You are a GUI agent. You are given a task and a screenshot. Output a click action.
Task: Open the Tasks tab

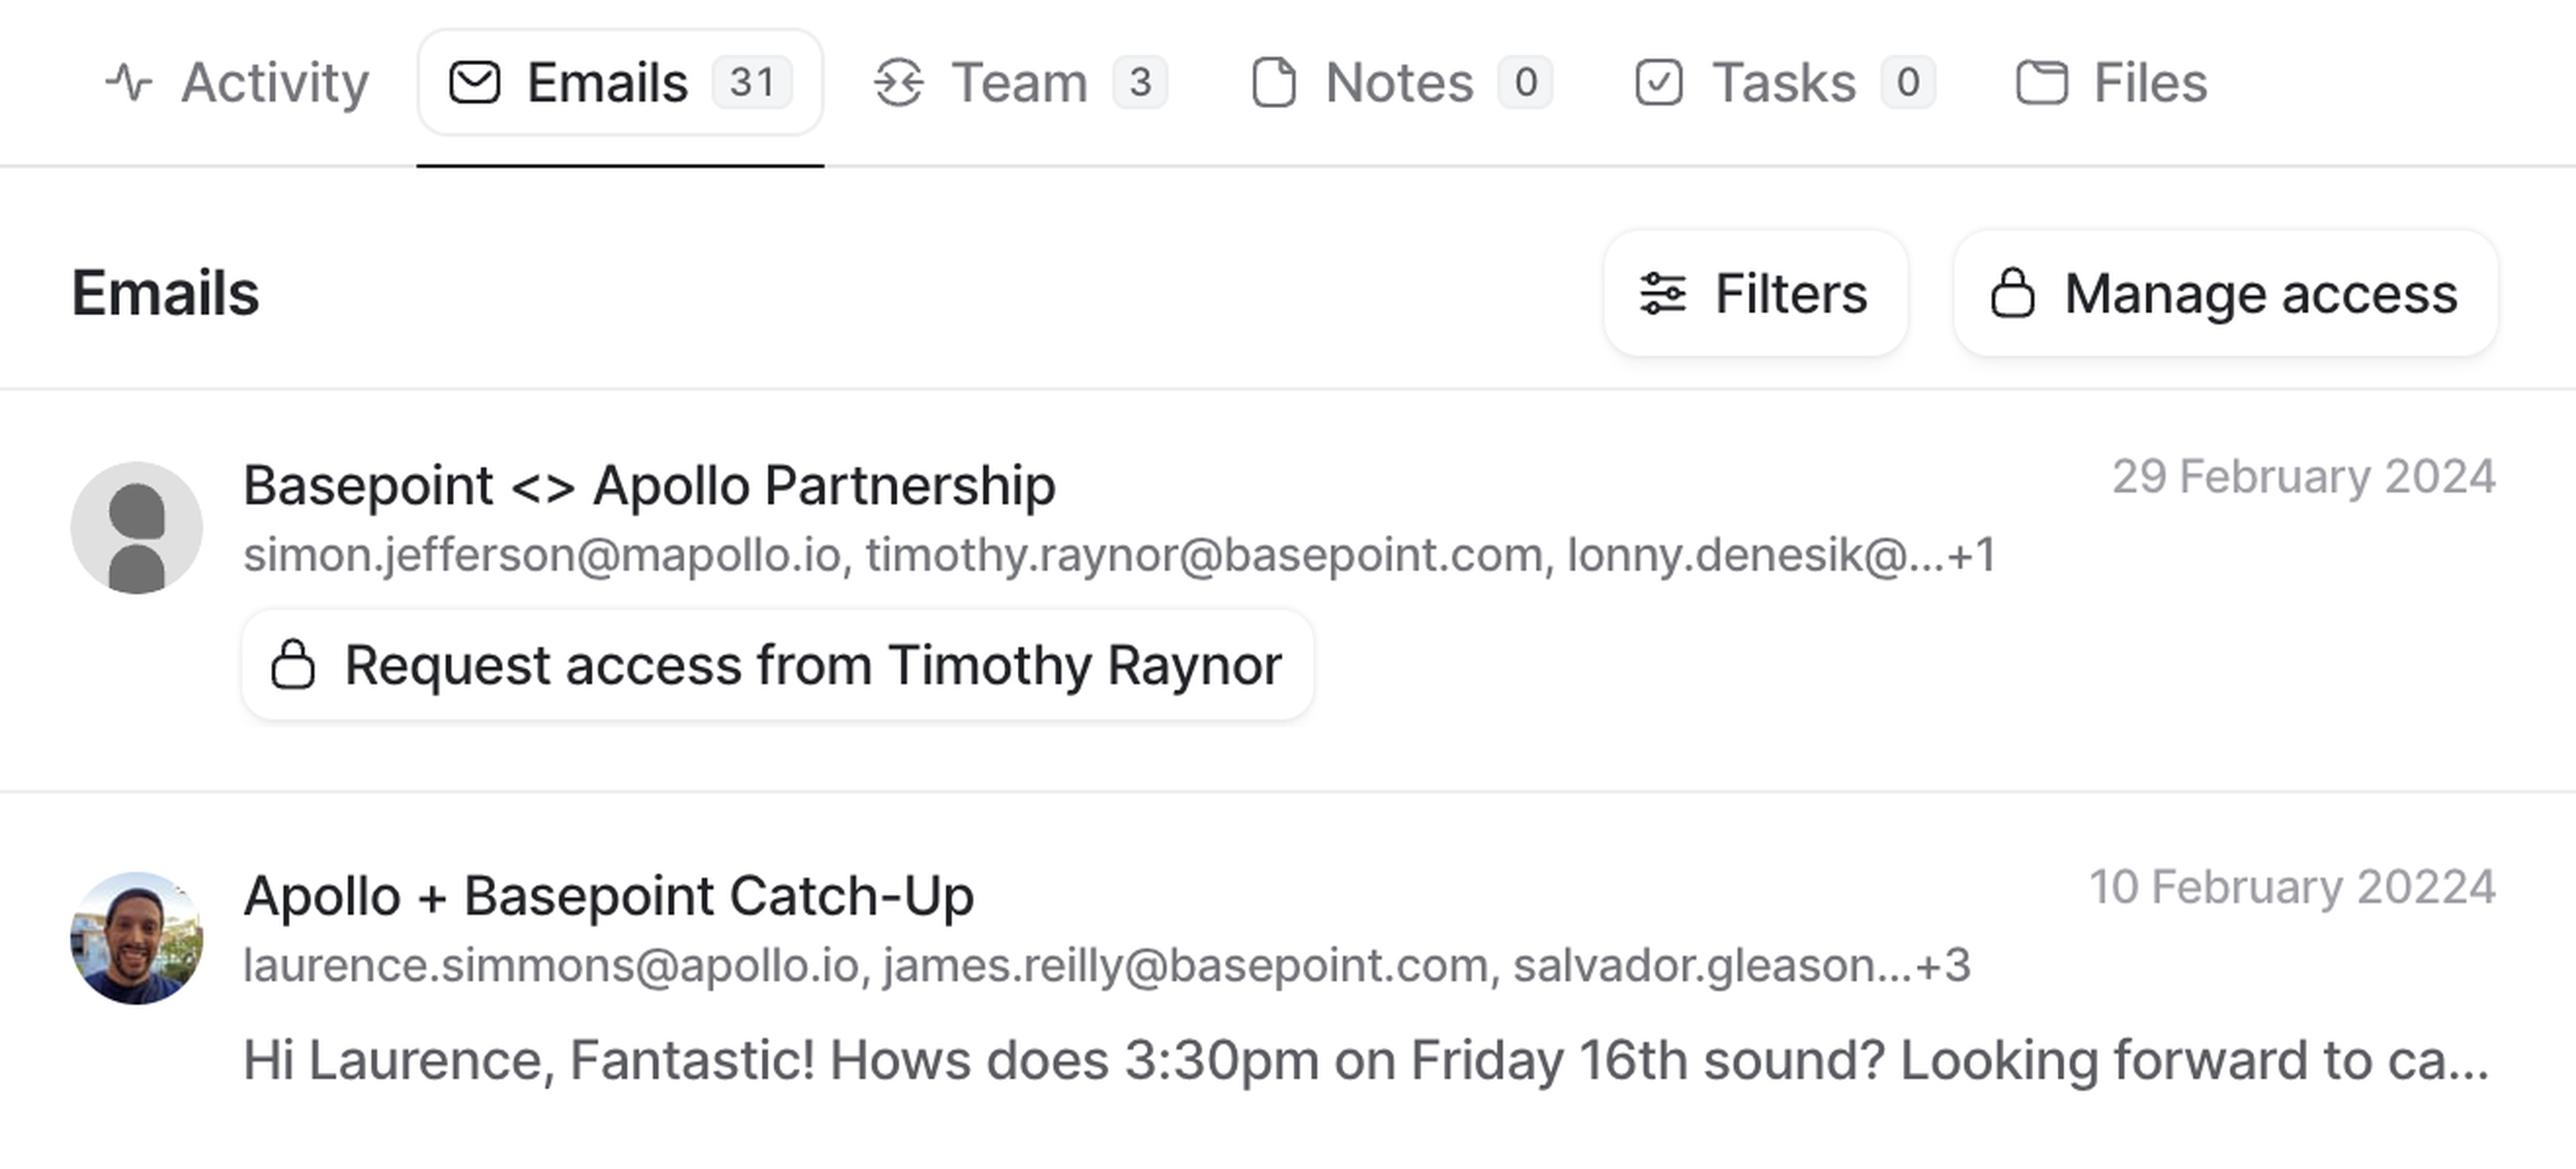point(1784,82)
